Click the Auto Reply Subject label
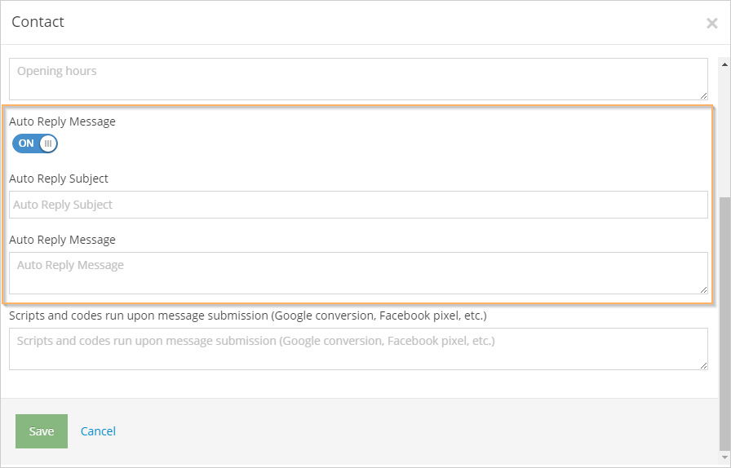This screenshot has width=731, height=468. (59, 179)
